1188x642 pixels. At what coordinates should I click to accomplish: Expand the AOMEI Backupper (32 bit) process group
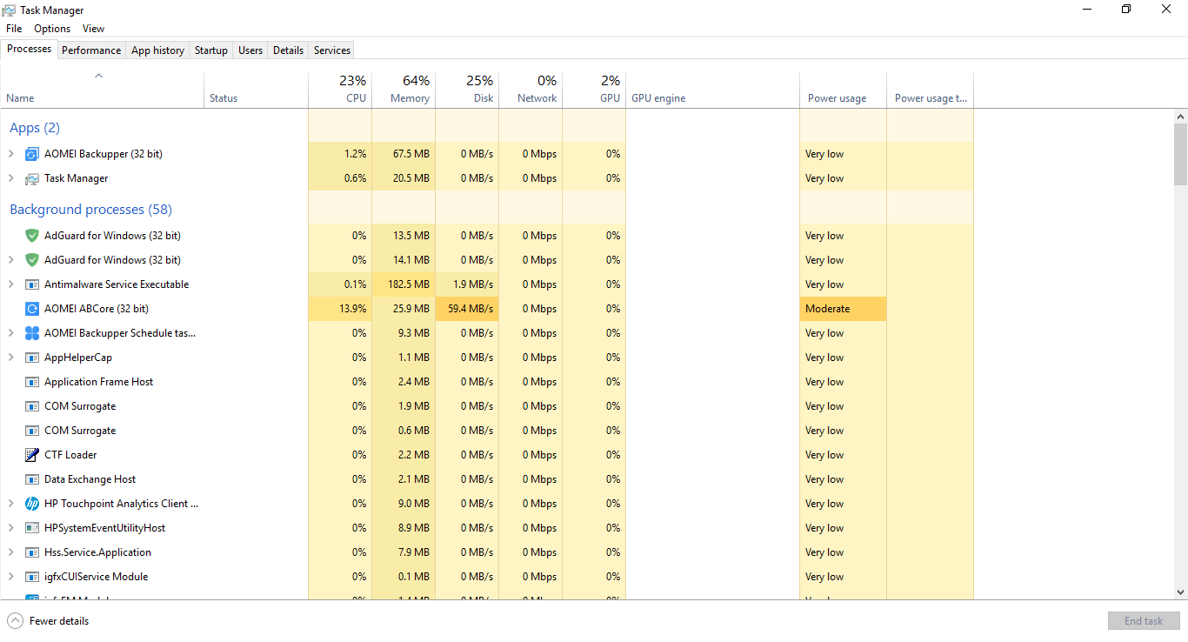10,154
